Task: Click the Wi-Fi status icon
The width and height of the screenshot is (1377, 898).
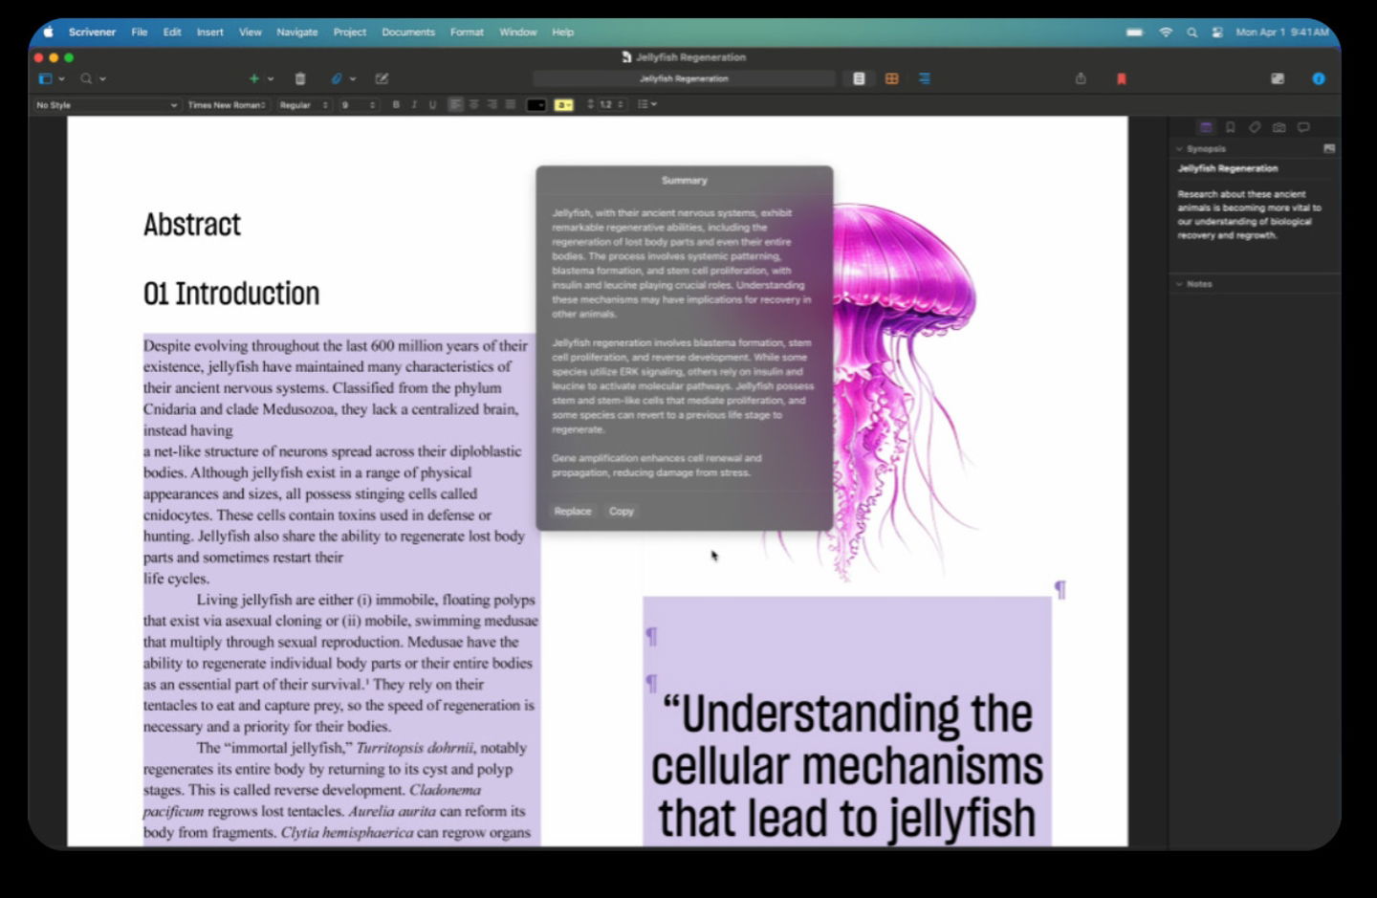Action: coord(1166,32)
